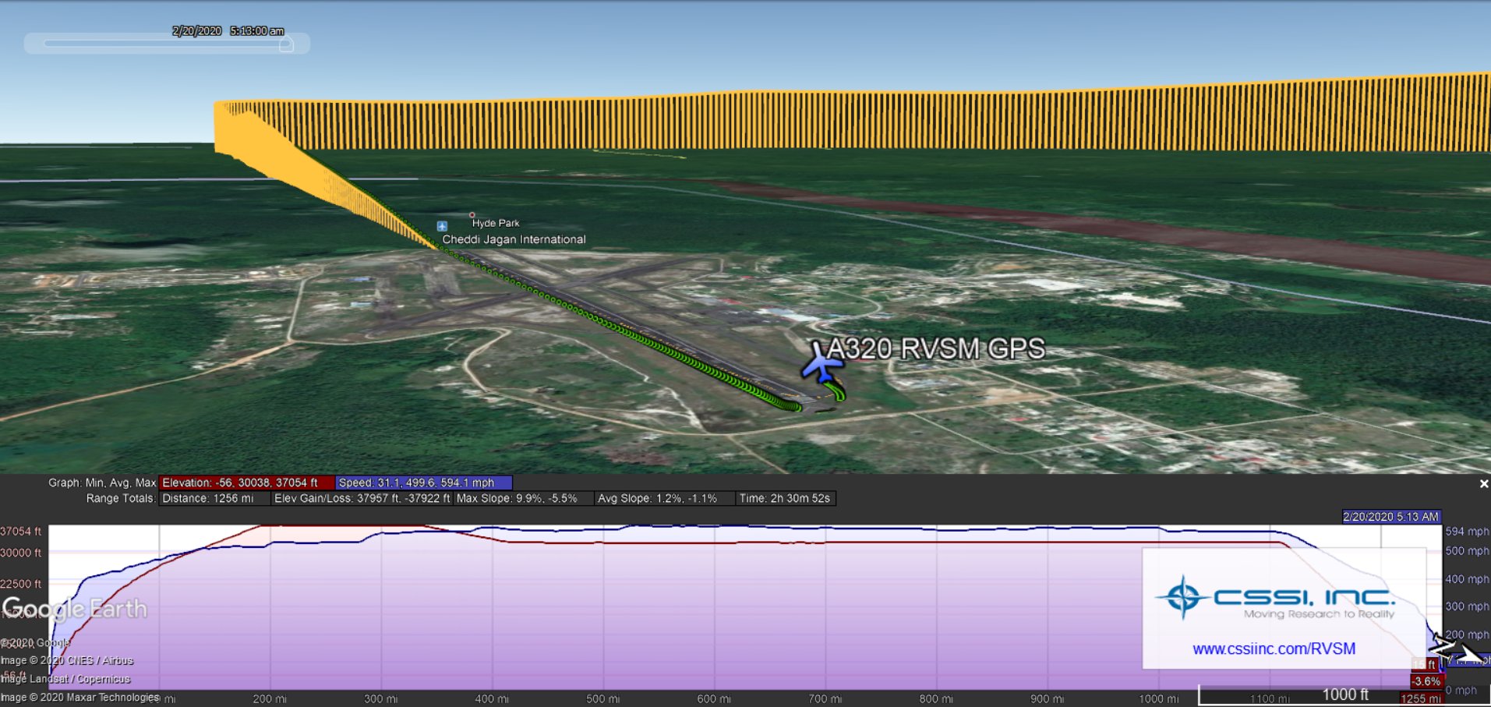Click the 200 mi distance axis label
1491x707 pixels.
[x=270, y=698]
